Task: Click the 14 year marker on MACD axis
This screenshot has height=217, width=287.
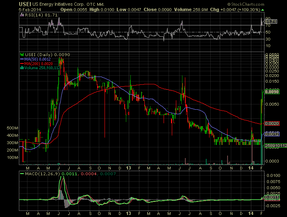Action: click(251, 213)
